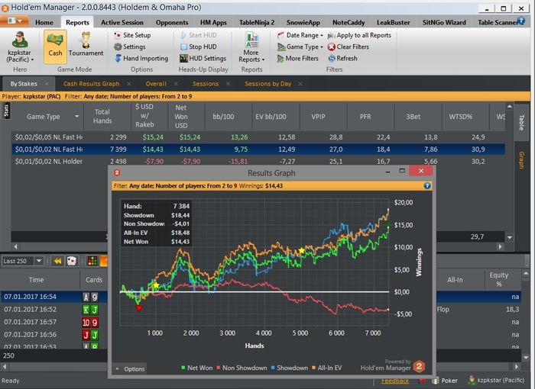Toggle the Showdown legend series

pyautogui.click(x=290, y=368)
